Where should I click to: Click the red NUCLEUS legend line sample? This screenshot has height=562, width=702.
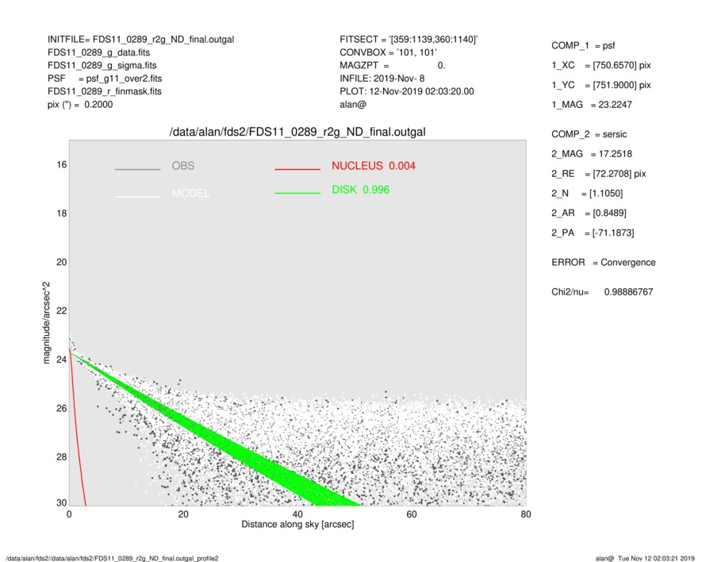tap(297, 169)
